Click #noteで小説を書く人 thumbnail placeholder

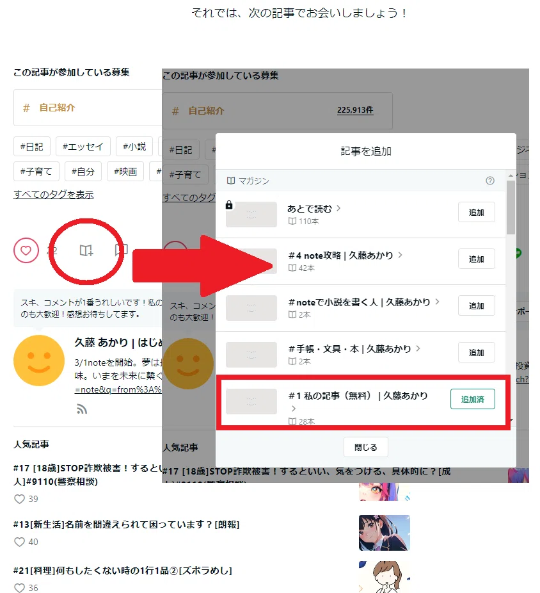[251, 308]
